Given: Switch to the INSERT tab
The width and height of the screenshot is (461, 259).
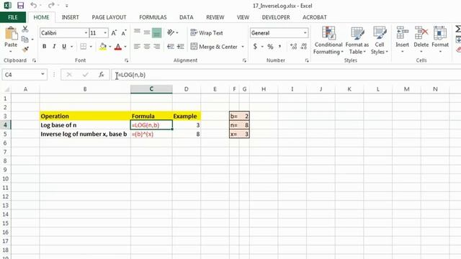Looking at the screenshot, I should point(71,17).
